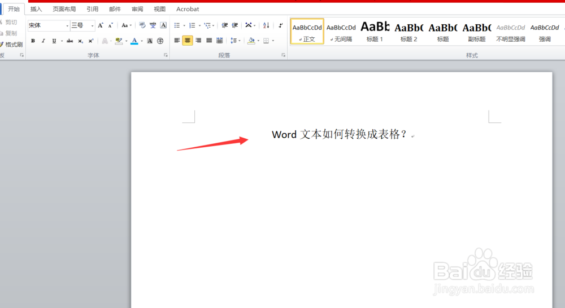Apply text highlight color
Image resolution: width=565 pixels, height=308 pixels.
[119, 41]
